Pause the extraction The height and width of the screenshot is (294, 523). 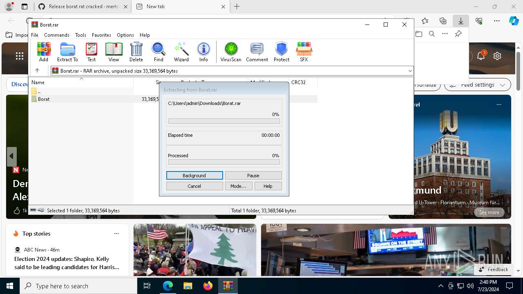point(253,175)
